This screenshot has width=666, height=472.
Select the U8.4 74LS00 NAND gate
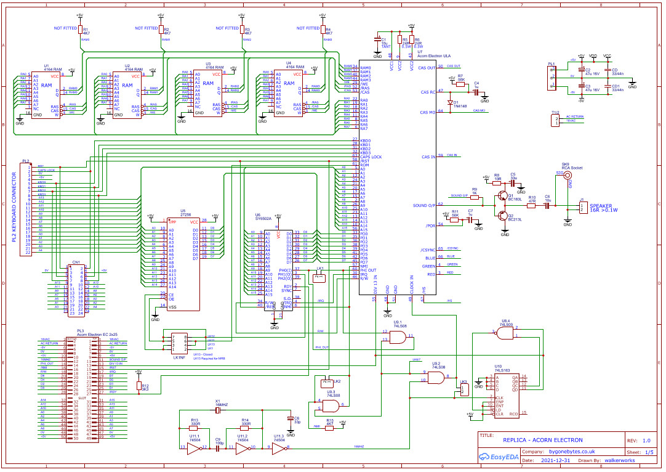[505, 333]
